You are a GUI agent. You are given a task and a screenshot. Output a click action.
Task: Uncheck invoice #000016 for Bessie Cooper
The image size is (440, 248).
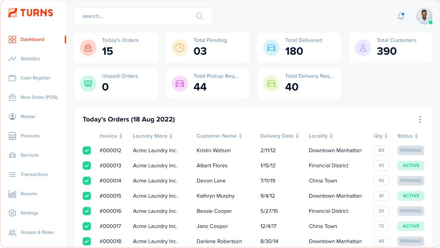pos(86,211)
